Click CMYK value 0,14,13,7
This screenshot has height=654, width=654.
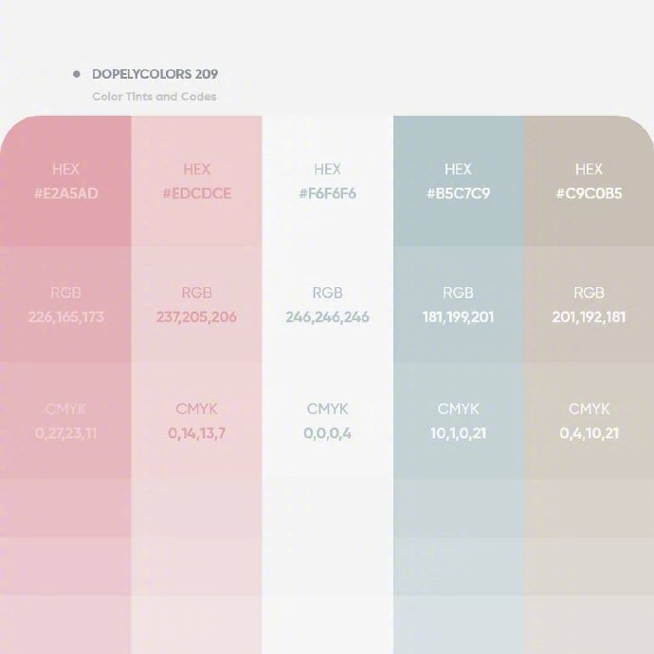click(196, 434)
